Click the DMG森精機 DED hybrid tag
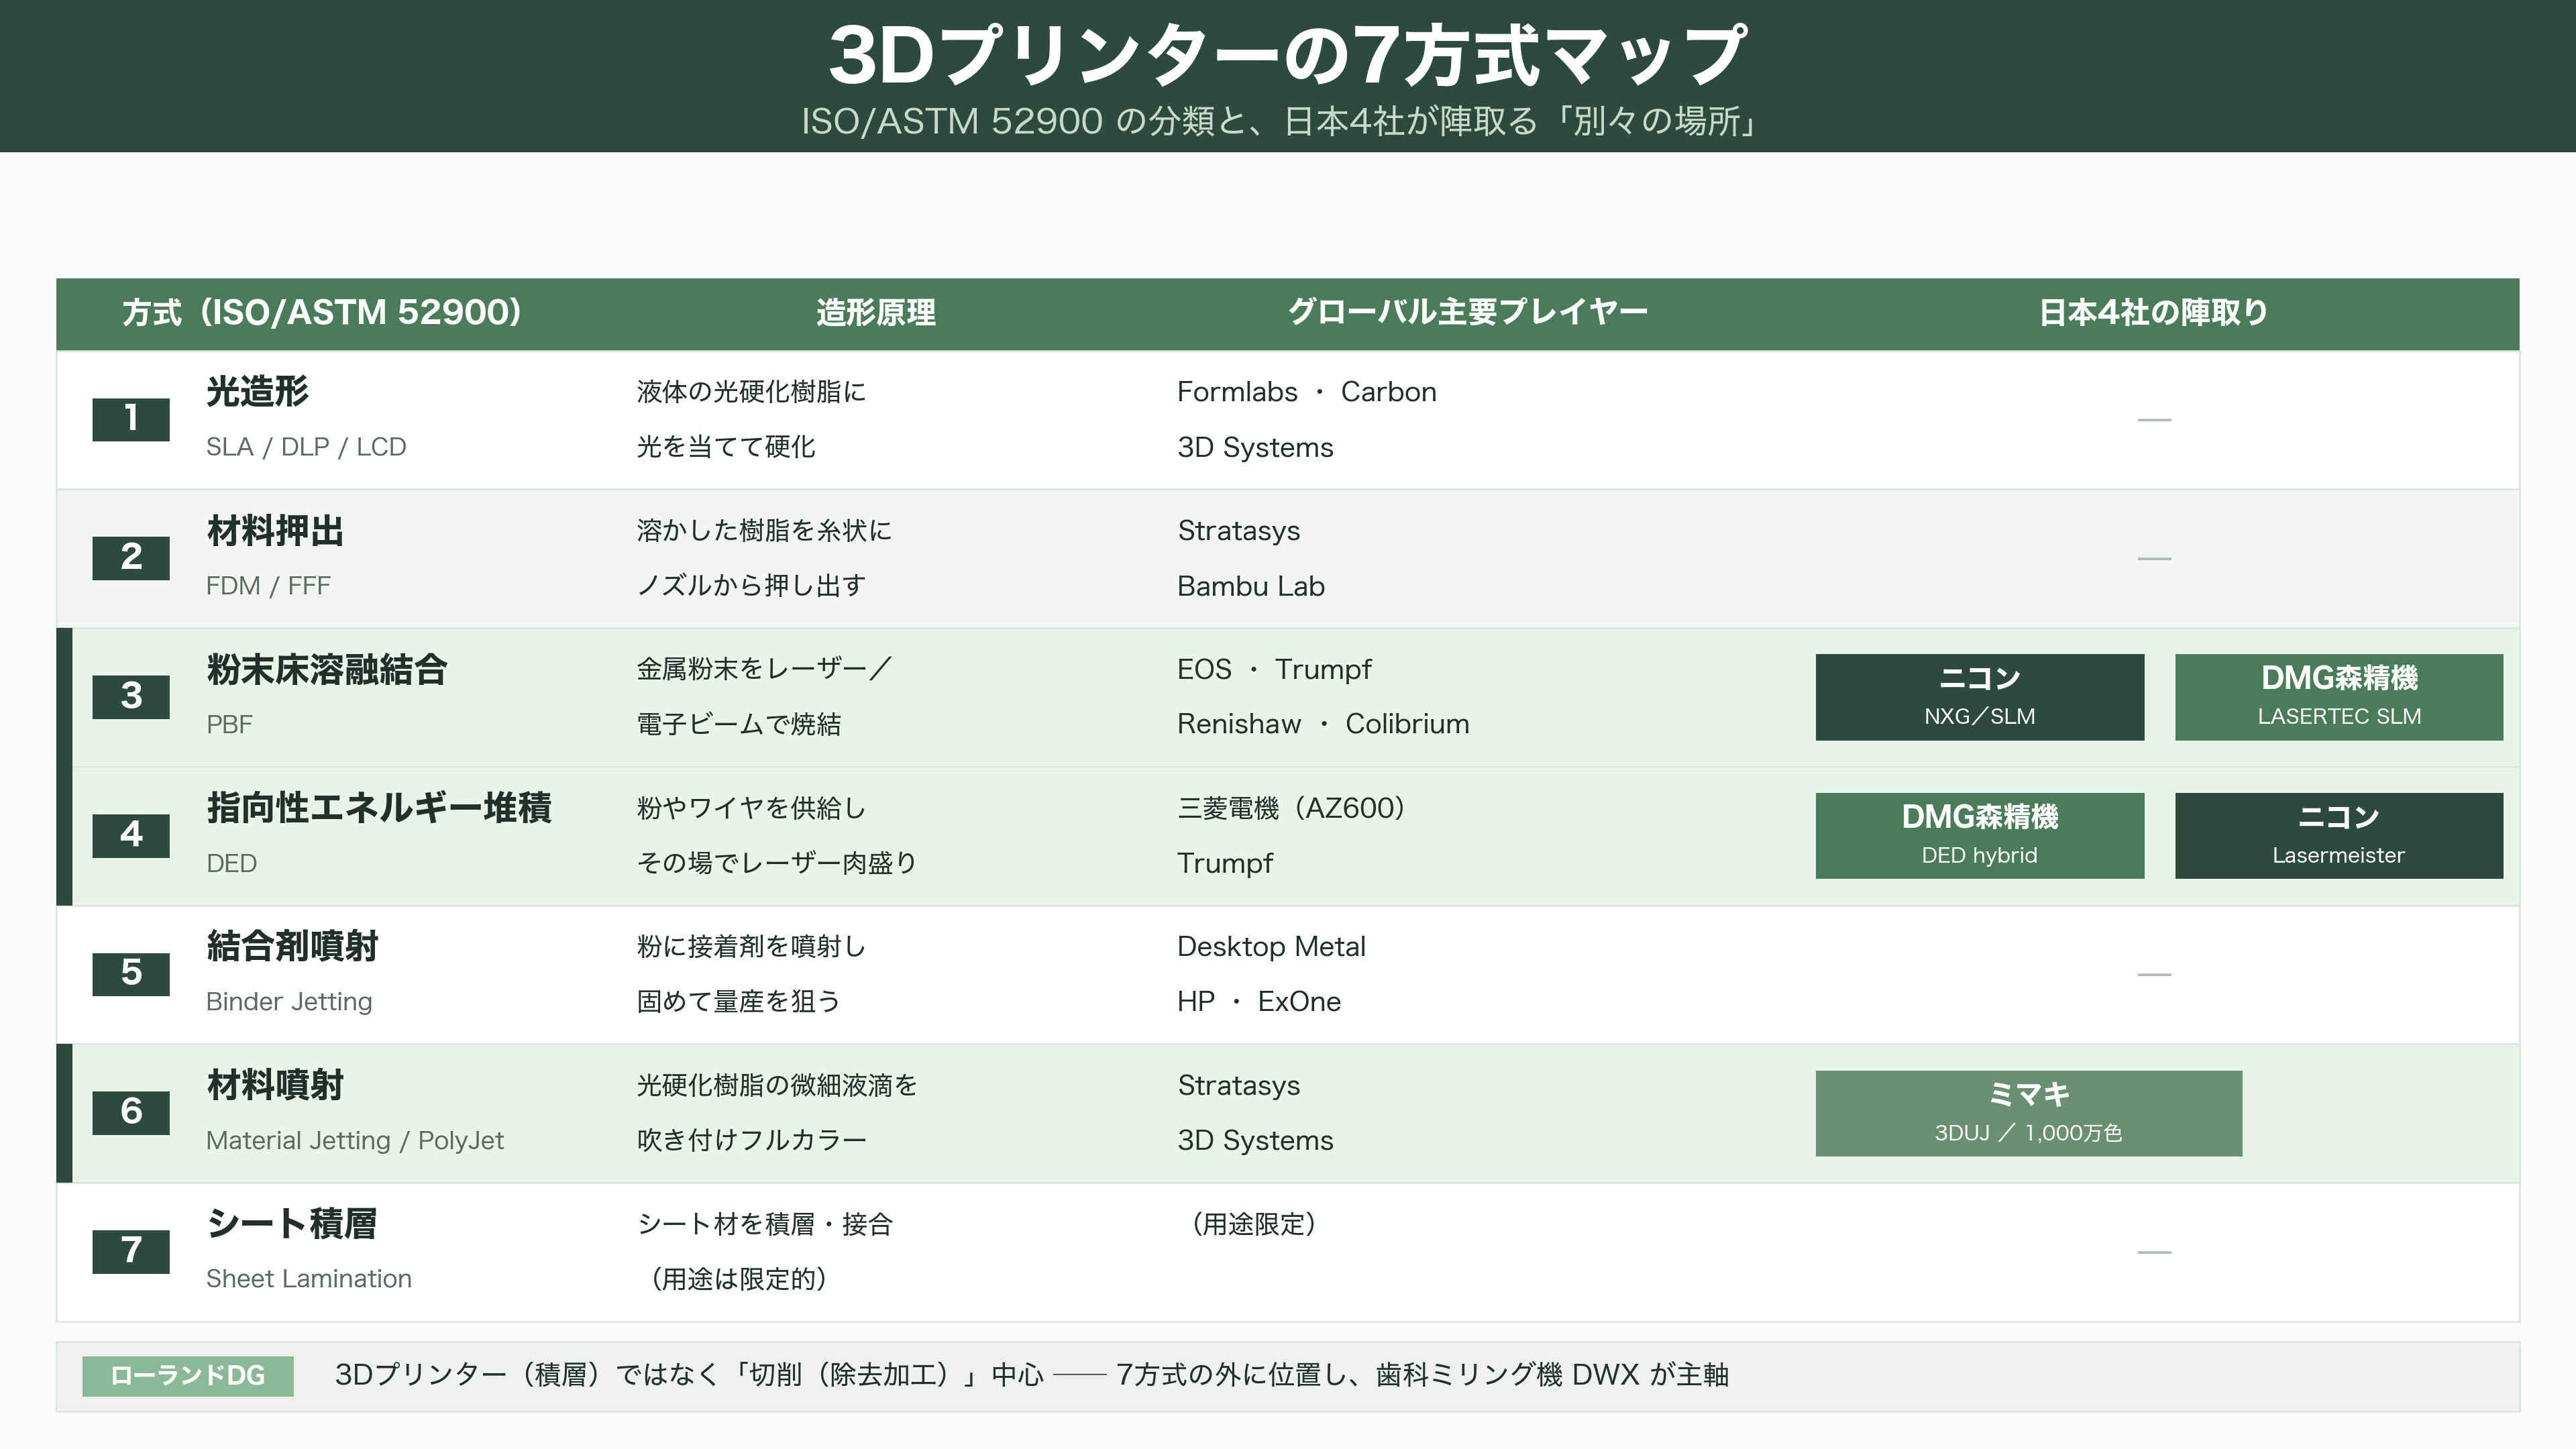Viewport: 2576px width, 1449px height. pyautogui.click(x=1980, y=836)
